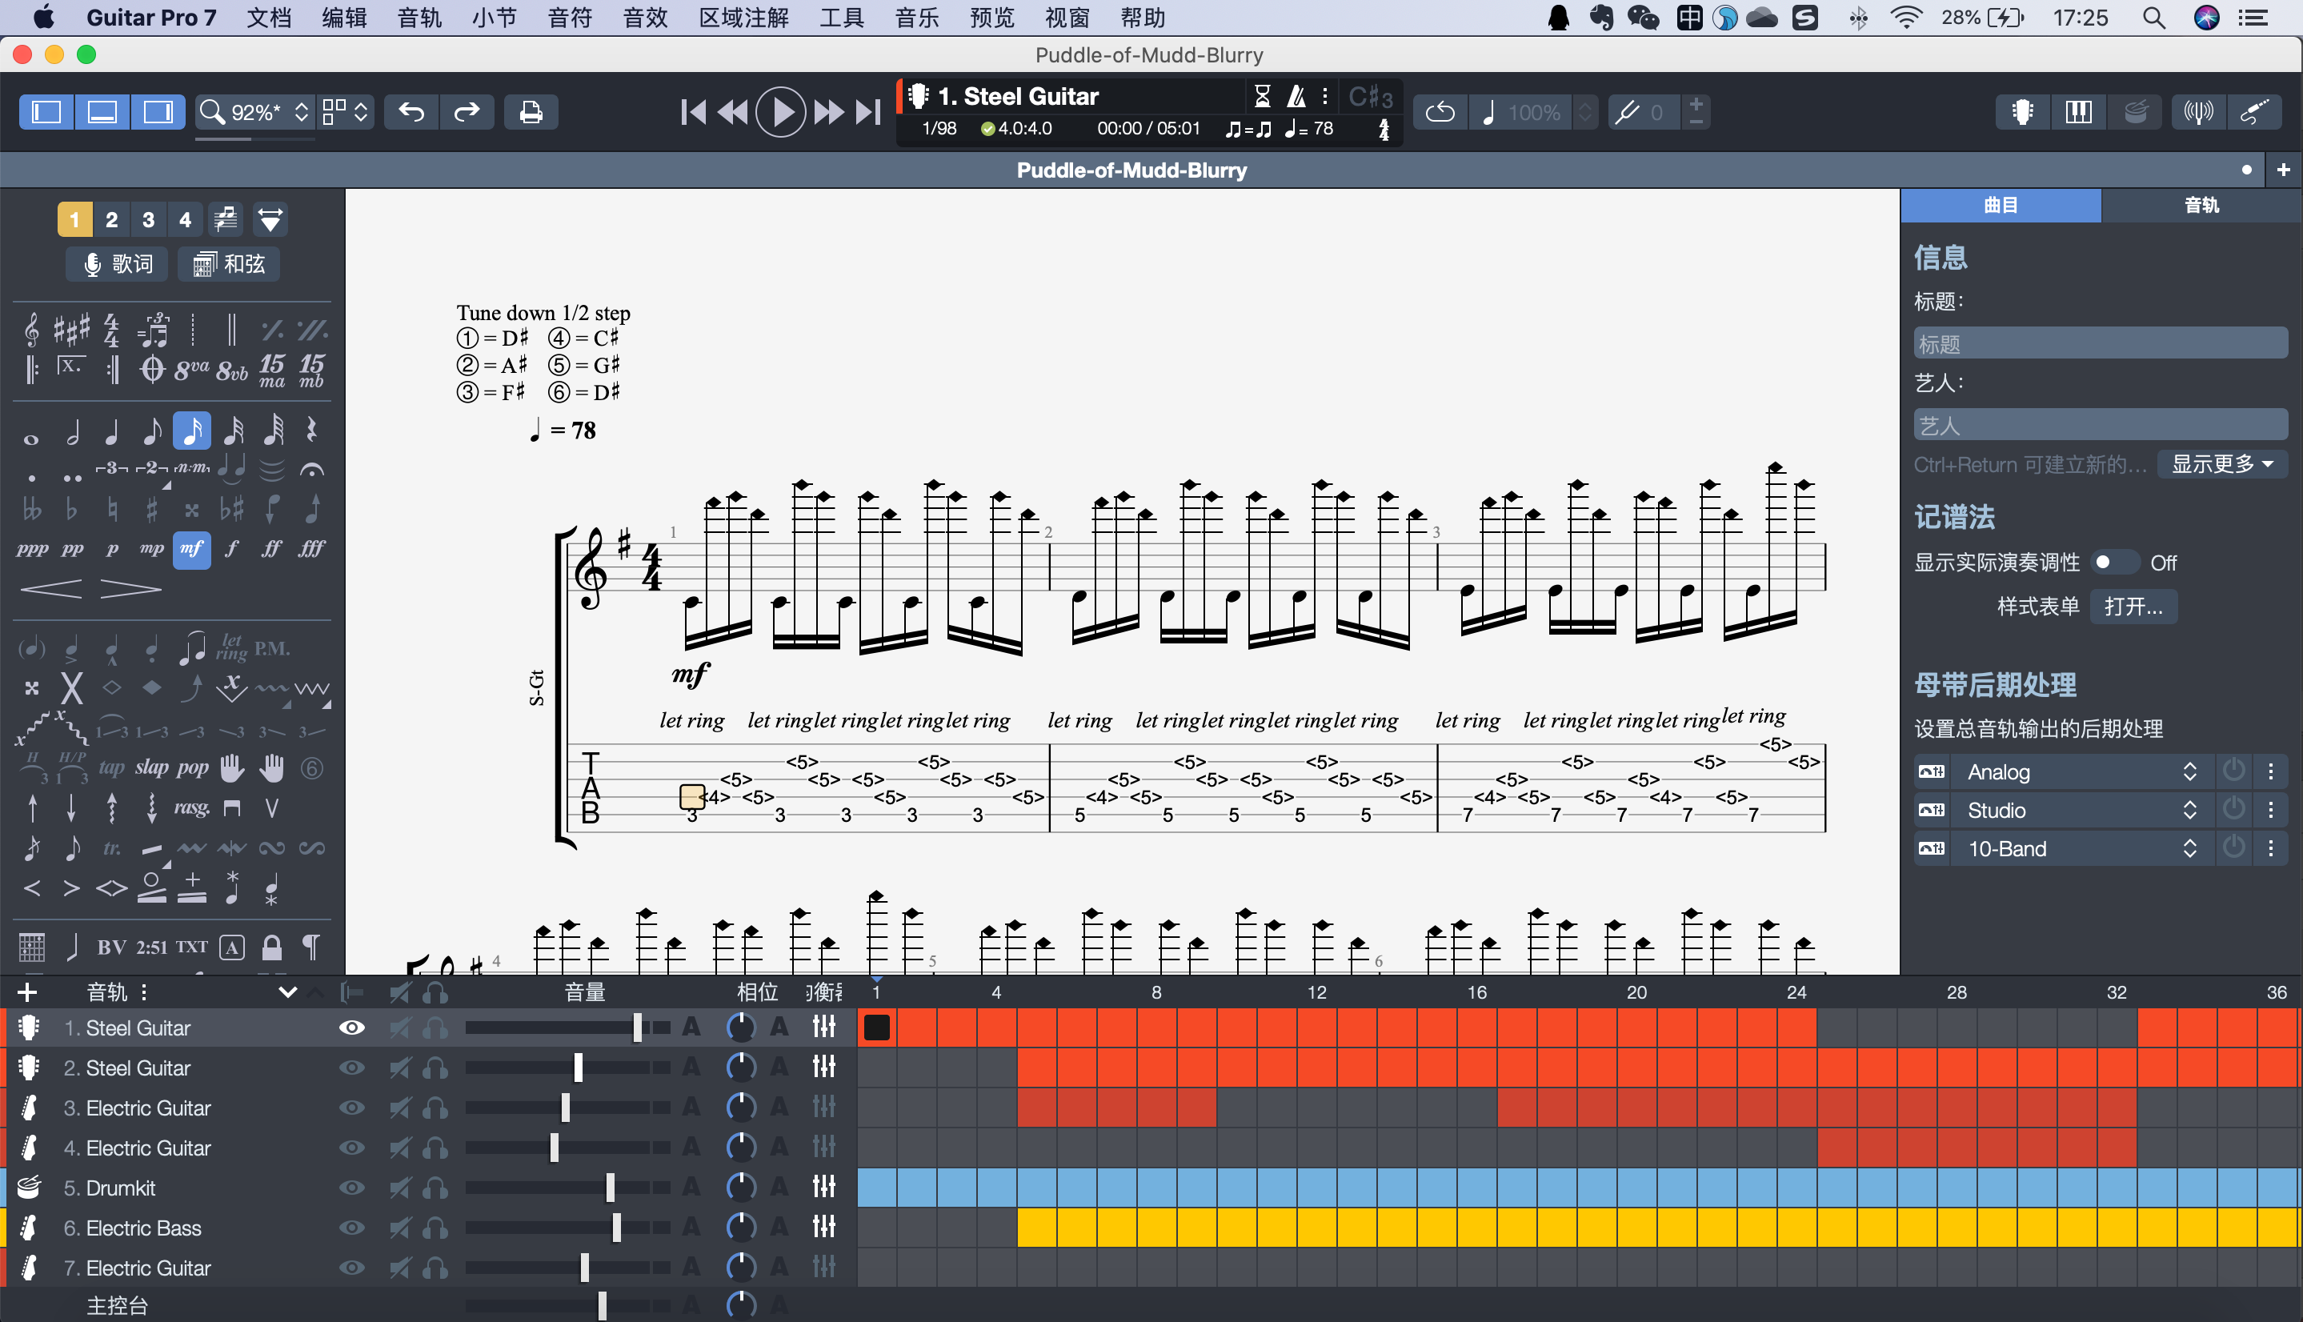Select the mezzo-forte mf dynamic
Viewport: 2303px width, 1322px height.
(x=191, y=551)
